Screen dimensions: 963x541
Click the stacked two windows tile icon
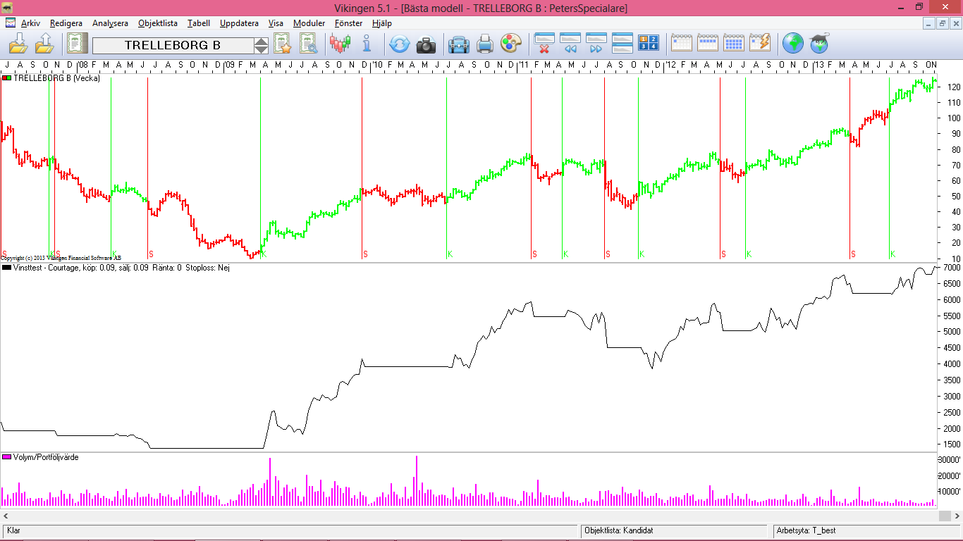(622, 44)
